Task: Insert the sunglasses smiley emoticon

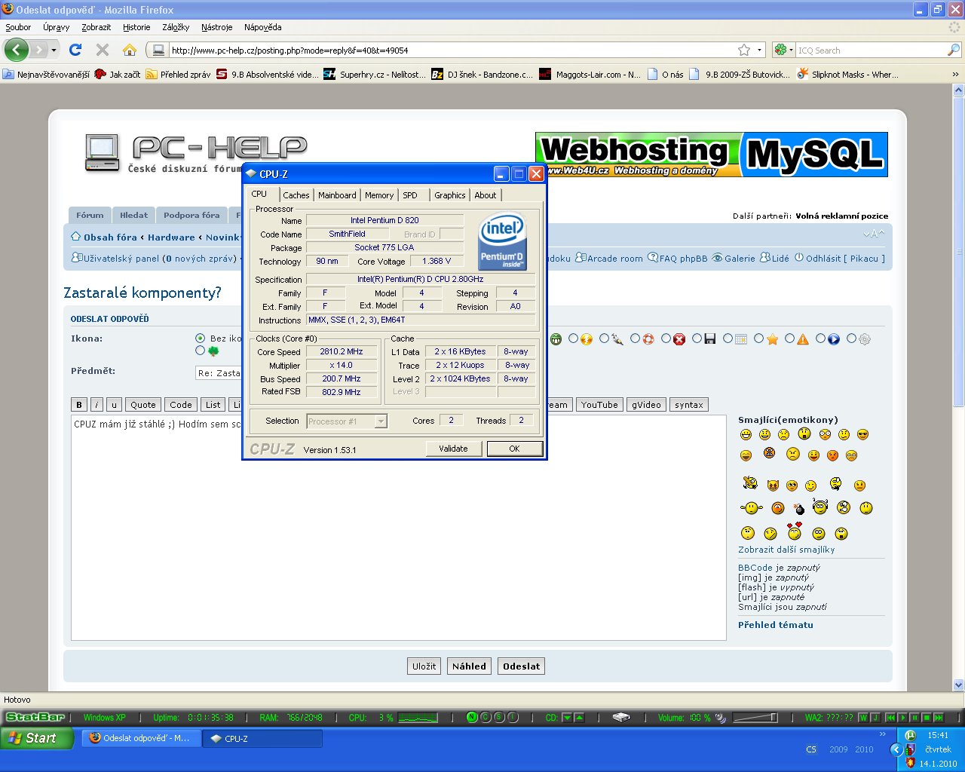Action: click(x=863, y=434)
